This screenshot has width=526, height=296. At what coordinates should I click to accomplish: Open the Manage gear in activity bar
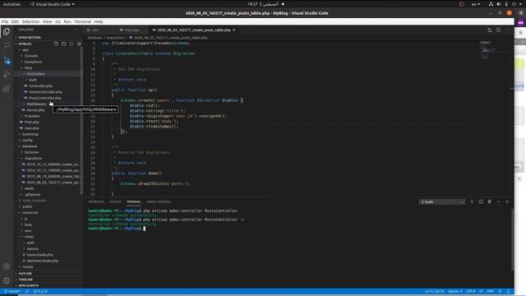[7, 280]
